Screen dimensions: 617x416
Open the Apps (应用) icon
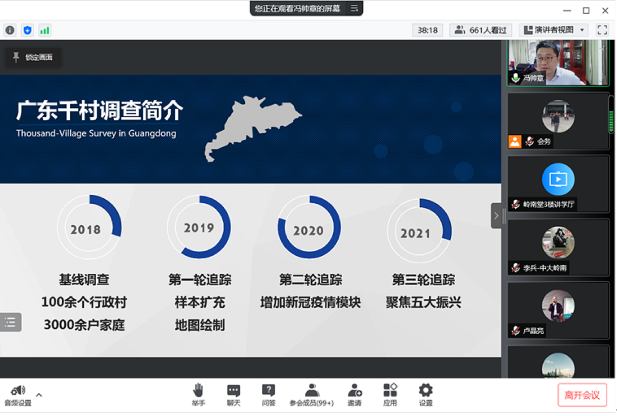click(390, 391)
